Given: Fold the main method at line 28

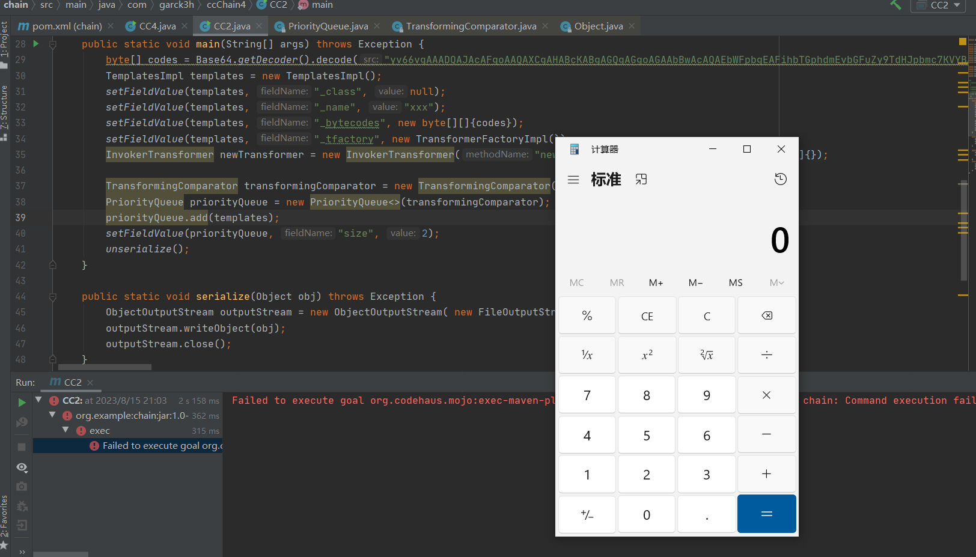Looking at the screenshot, I should [53, 44].
